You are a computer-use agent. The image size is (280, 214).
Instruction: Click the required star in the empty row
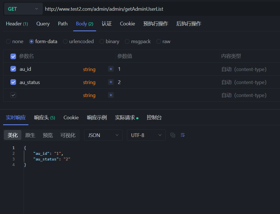coord(111,95)
